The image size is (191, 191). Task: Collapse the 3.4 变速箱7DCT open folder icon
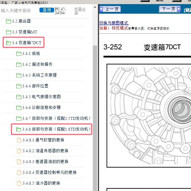click(8, 43)
